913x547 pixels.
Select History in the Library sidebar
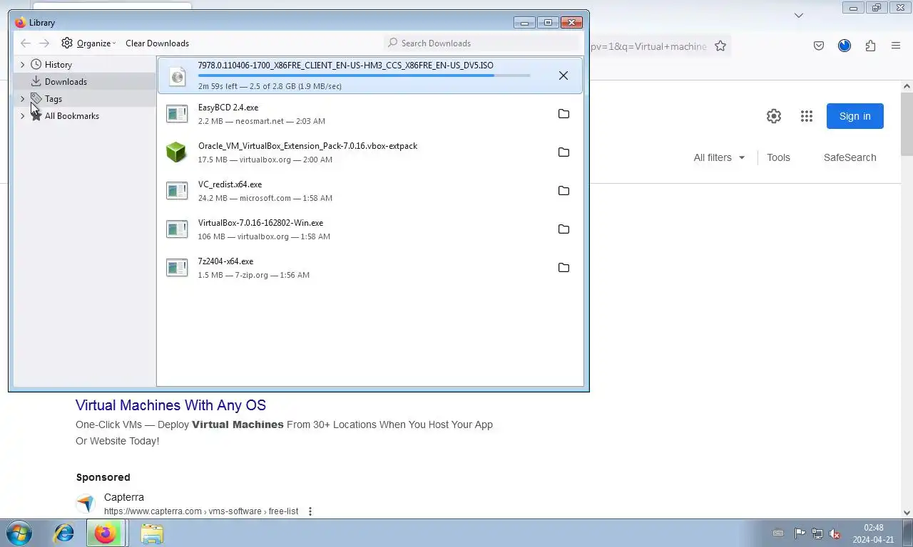tap(58, 65)
